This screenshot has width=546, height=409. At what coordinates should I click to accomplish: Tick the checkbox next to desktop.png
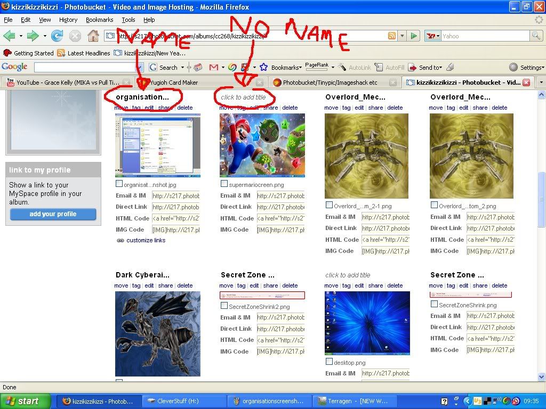(x=329, y=362)
